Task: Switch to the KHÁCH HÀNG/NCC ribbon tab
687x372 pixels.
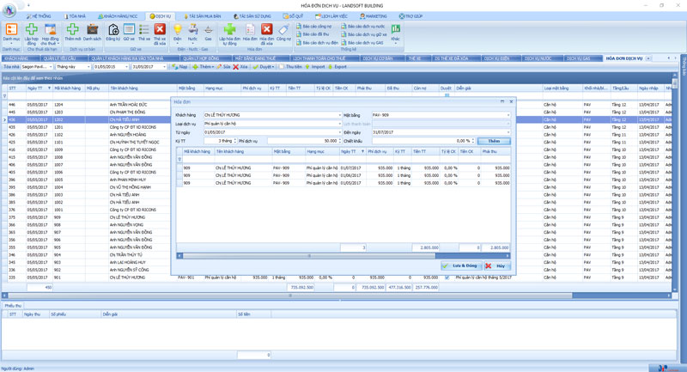Action: tap(118, 16)
